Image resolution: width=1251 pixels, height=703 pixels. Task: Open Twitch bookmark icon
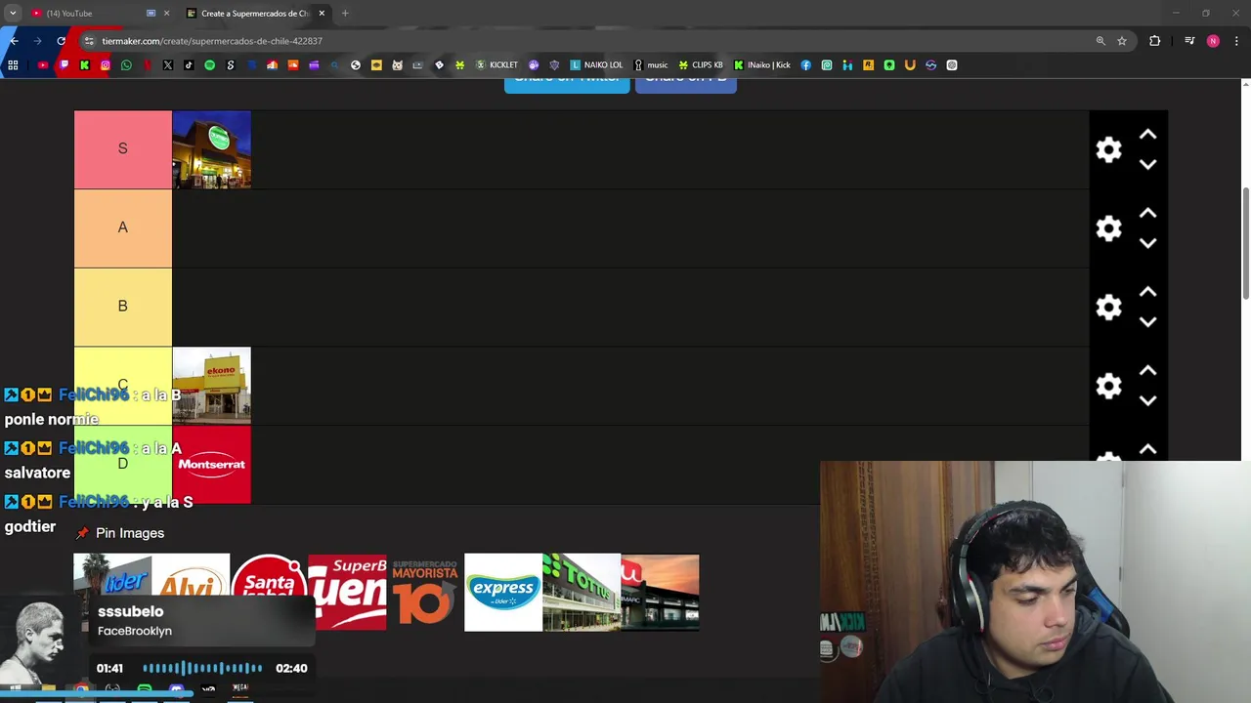pos(64,65)
